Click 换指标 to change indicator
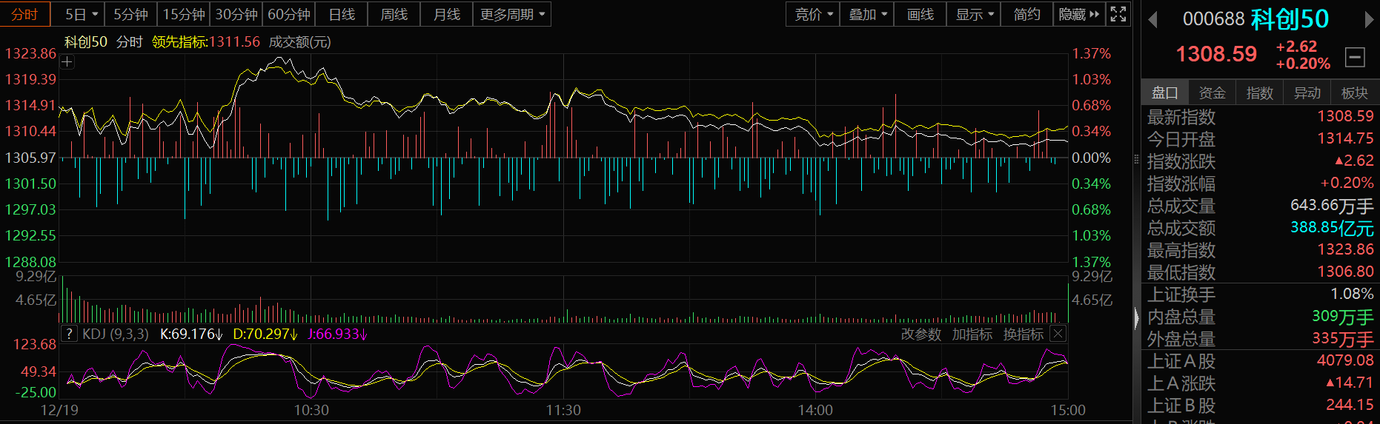The width and height of the screenshot is (1380, 424). click(1023, 334)
